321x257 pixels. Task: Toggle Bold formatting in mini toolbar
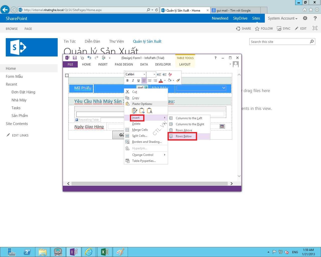click(x=127, y=81)
